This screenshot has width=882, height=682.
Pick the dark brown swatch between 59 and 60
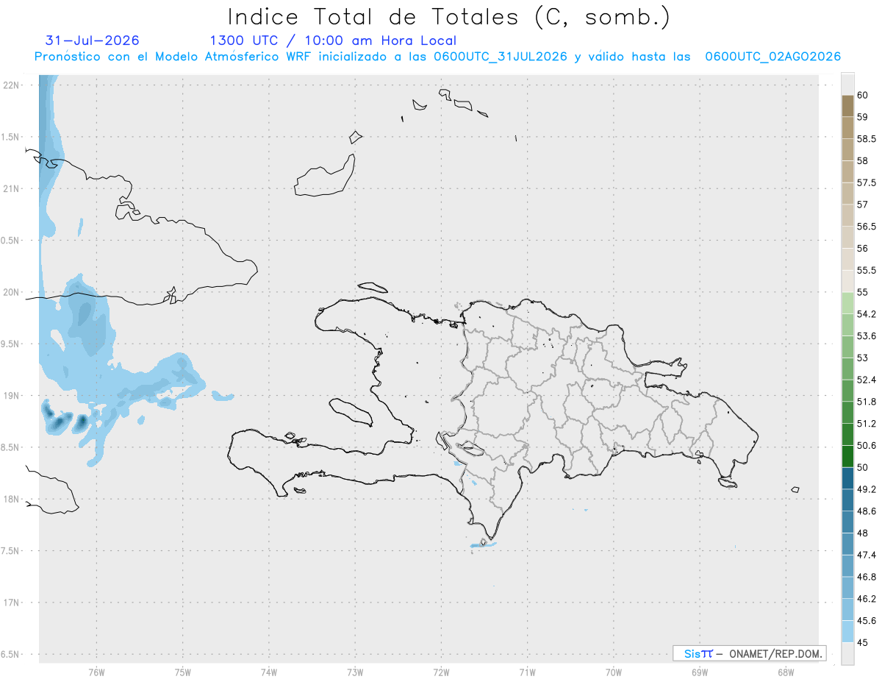coord(847,106)
